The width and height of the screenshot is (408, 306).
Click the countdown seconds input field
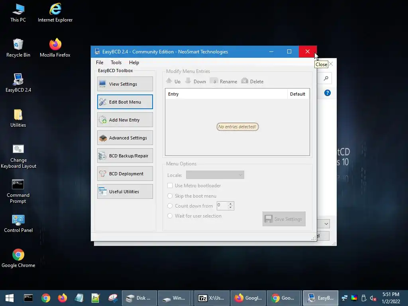222,206
